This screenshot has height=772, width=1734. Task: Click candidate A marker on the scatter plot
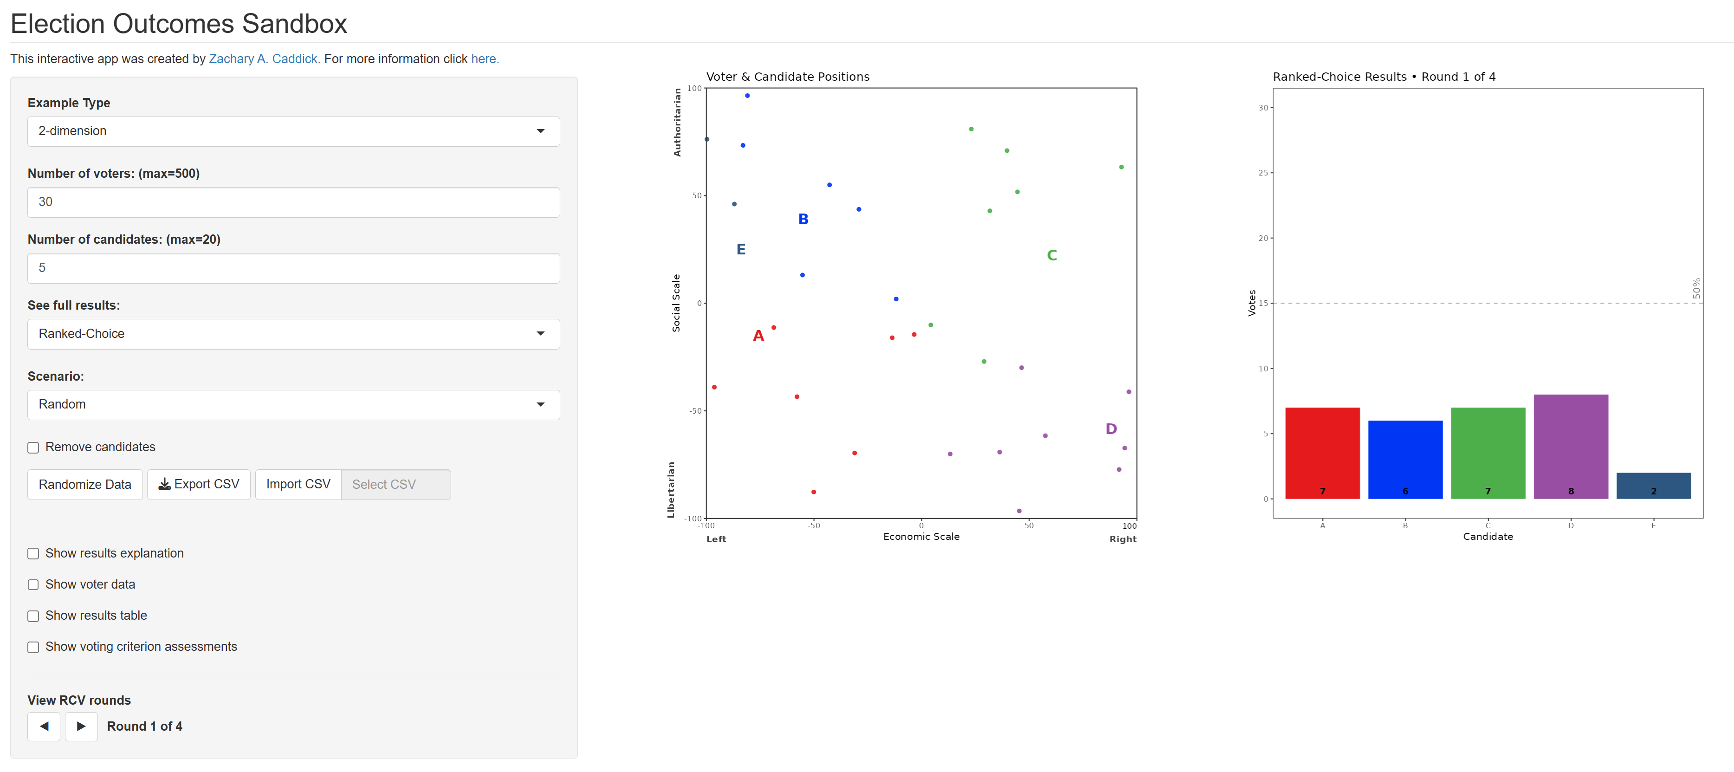click(x=758, y=336)
